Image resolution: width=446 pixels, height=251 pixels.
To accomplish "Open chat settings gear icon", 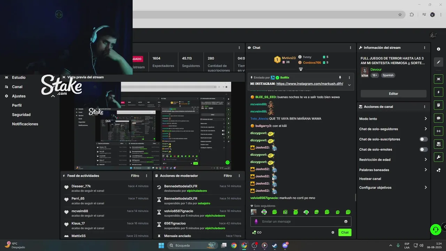I will click(333, 233).
